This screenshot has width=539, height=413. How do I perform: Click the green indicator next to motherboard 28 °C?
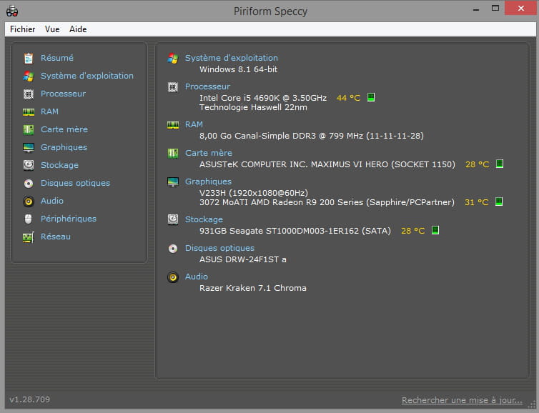click(500, 164)
